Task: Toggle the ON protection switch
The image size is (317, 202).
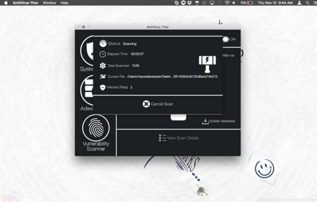Action: [x=226, y=39]
